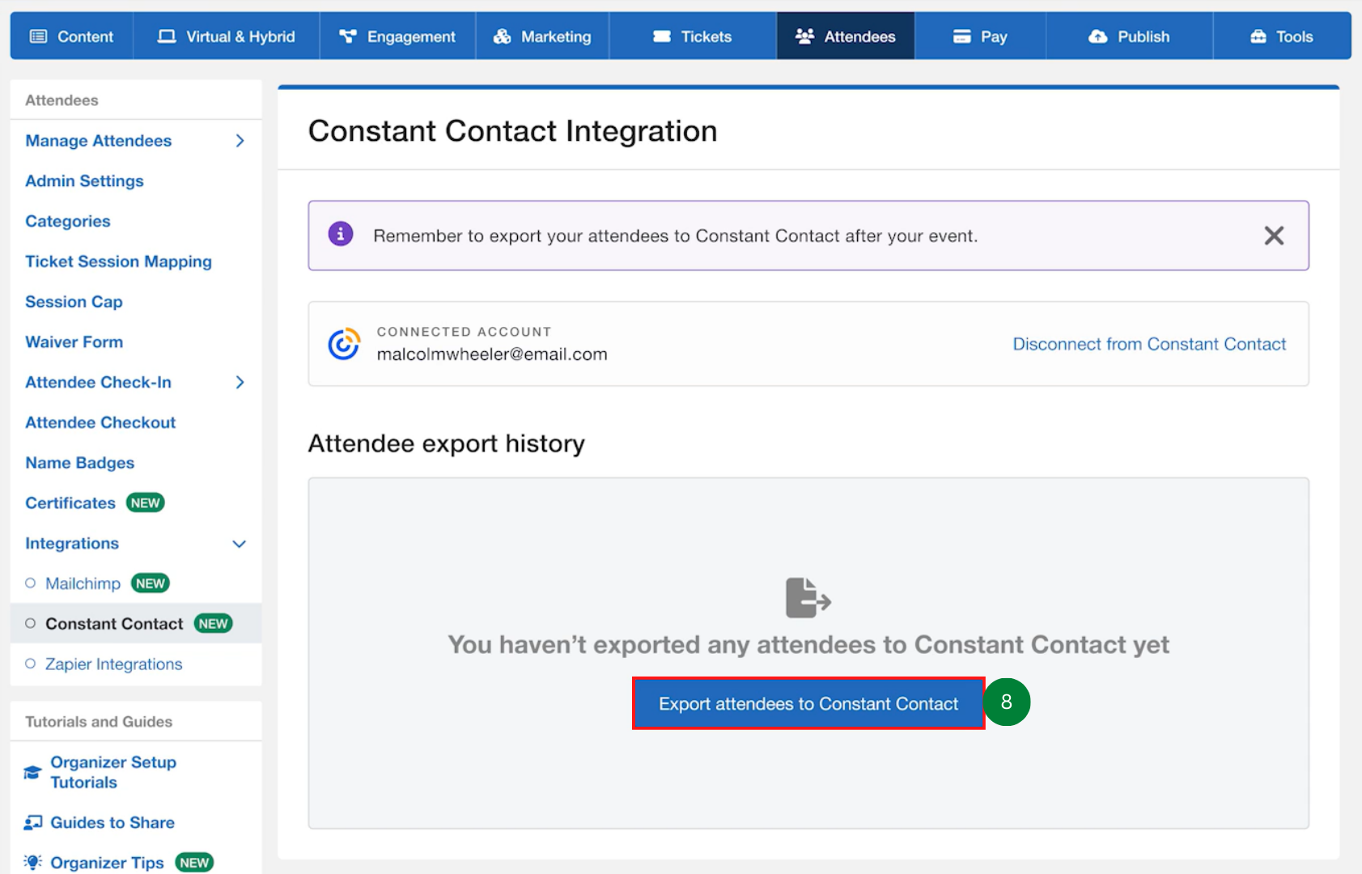Click the Publish cloud upload icon
The height and width of the screenshot is (874, 1362).
1097,36
